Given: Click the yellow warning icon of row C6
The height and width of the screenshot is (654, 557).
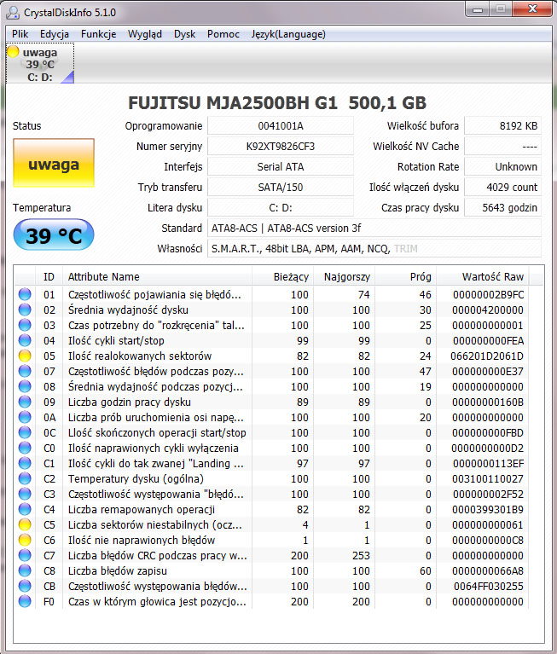Looking at the screenshot, I should coord(25,540).
